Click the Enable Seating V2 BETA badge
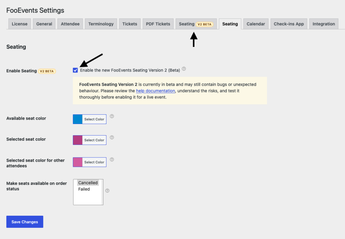 click(x=47, y=71)
